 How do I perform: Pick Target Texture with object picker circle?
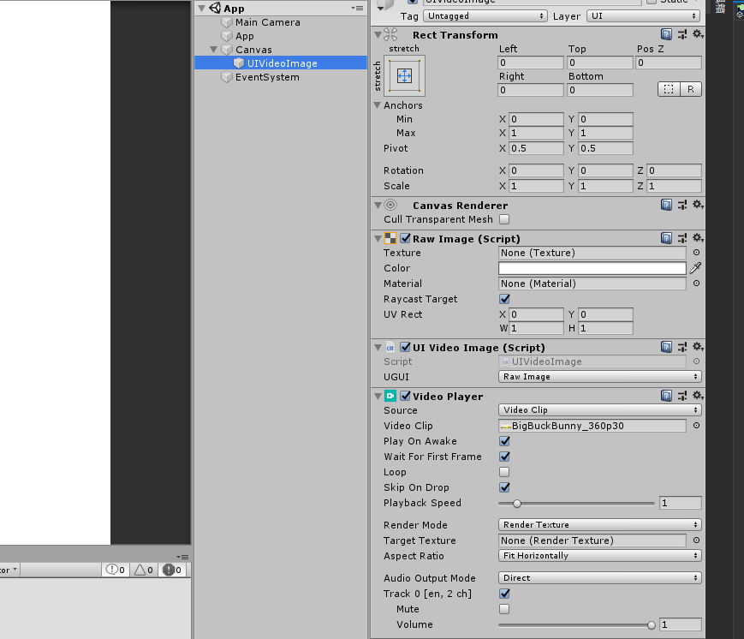[696, 540]
